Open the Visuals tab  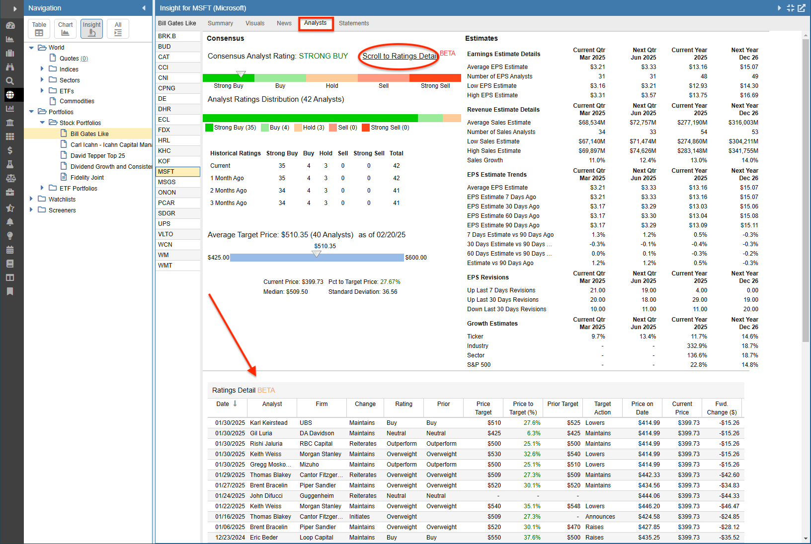click(255, 23)
